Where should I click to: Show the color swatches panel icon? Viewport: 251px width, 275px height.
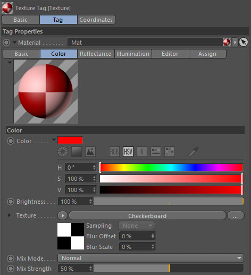tap(170, 152)
